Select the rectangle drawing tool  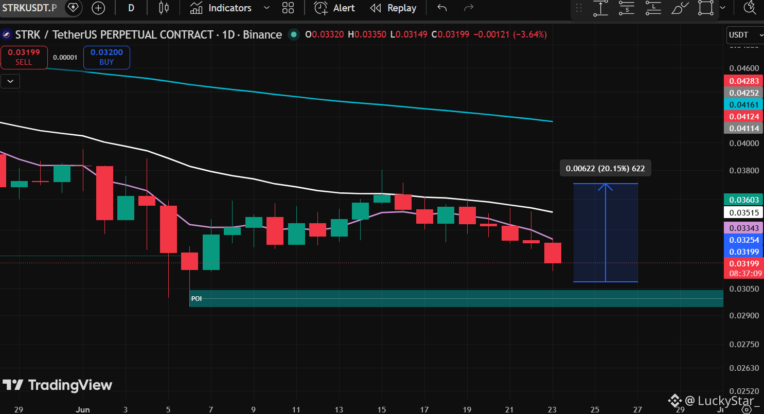coord(706,8)
